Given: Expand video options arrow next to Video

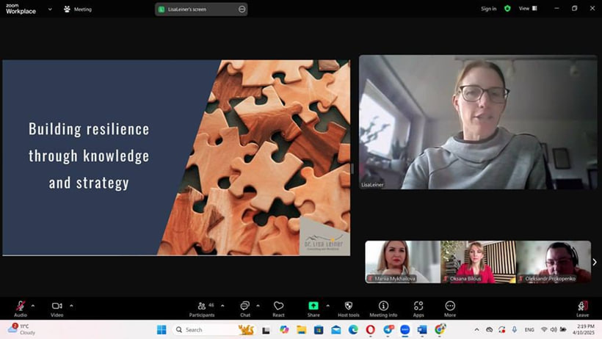Looking at the screenshot, I should point(71,305).
